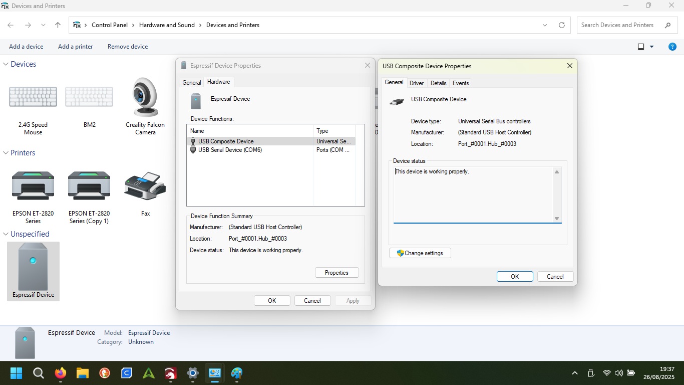Image resolution: width=684 pixels, height=385 pixels.
Task: Select the Hardware tab in Espressif Device Properties
Action: (219, 82)
